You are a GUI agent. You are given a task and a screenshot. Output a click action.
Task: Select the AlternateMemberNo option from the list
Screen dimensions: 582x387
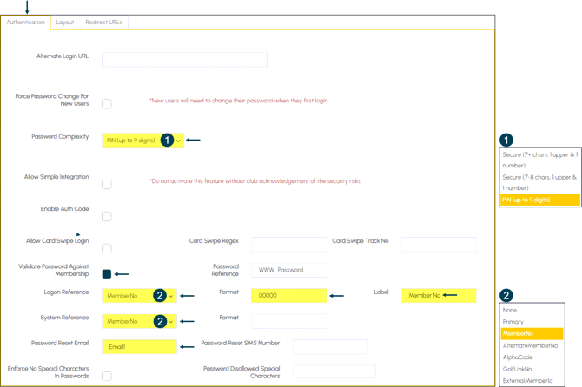(530, 345)
